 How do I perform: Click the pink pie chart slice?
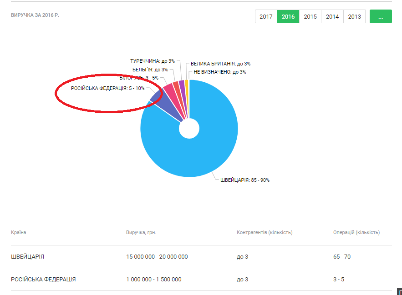pyautogui.click(x=169, y=89)
